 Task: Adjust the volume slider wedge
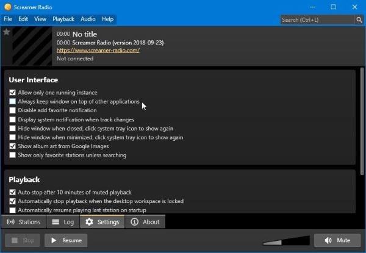287,241
